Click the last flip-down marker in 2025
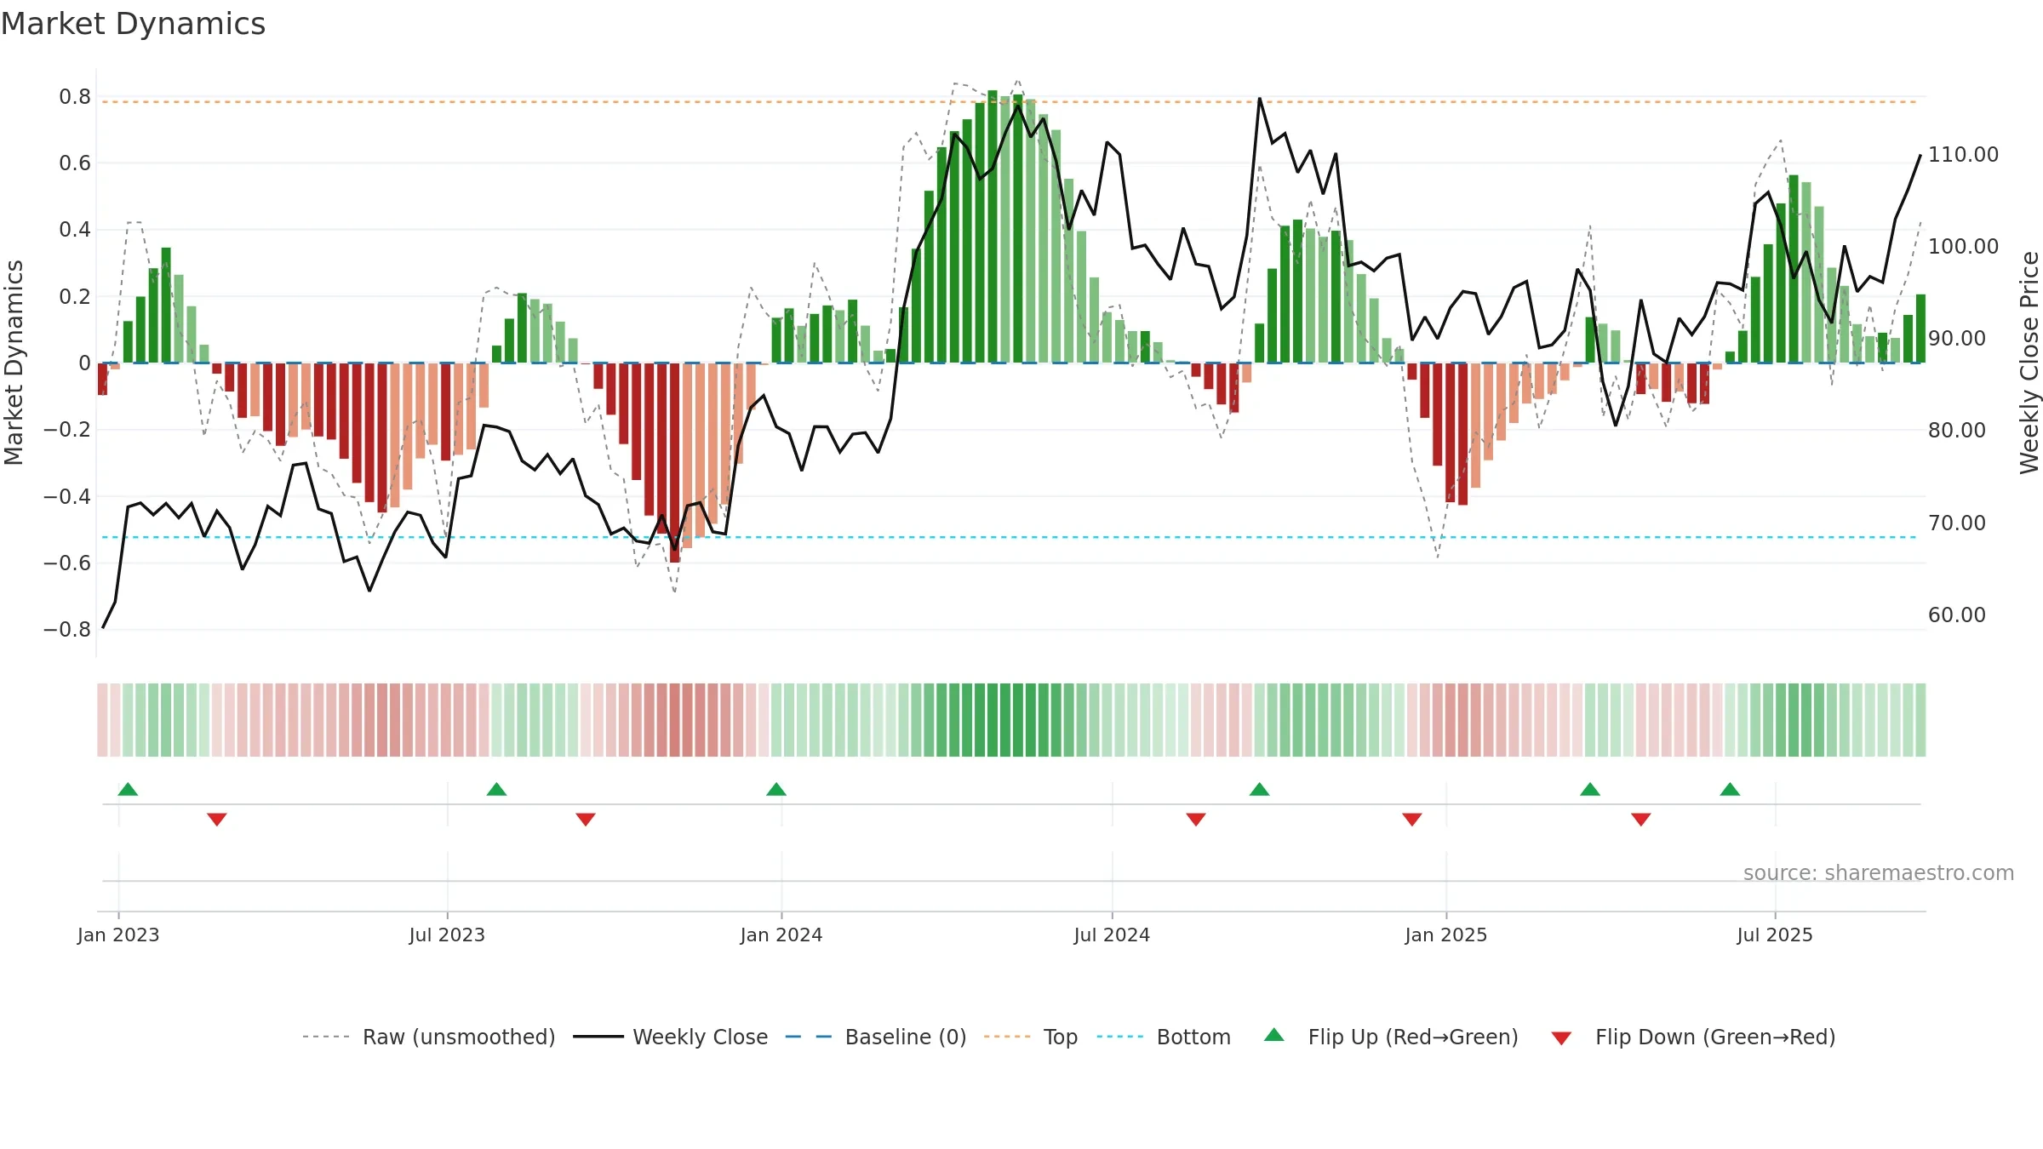Screen dimensions: 2043x1149 pos(1641,819)
